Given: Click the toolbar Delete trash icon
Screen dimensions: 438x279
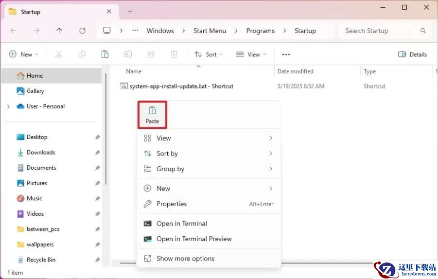Looking at the screenshot, I should (174, 54).
